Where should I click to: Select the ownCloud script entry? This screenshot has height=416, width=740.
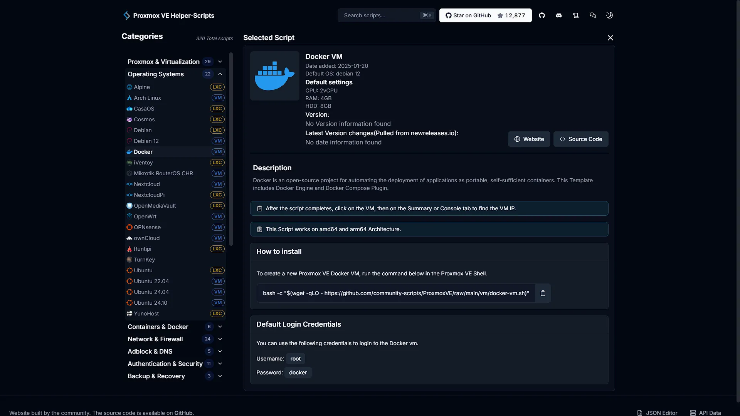(175, 238)
